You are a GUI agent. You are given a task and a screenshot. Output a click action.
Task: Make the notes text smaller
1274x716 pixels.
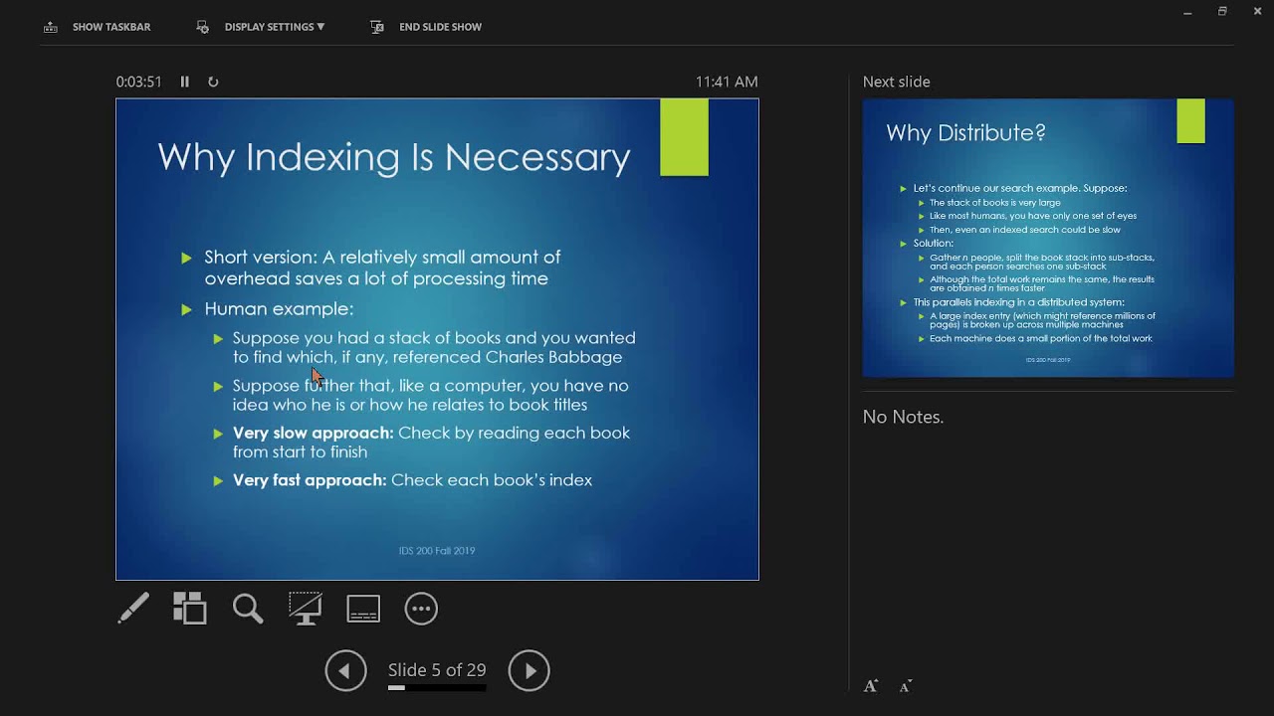pyautogui.click(x=906, y=686)
